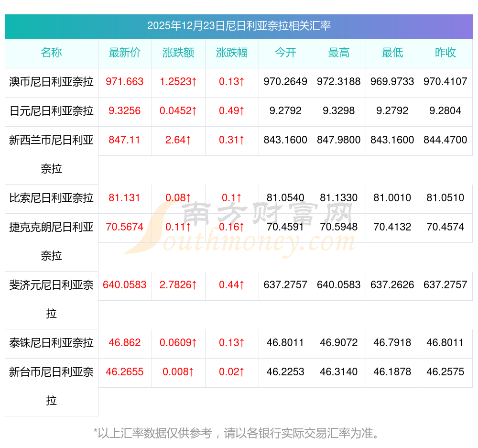Click the 最新价 column header
This screenshot has width=478, height=448.
pyautogui.click(x=125, y=53)
